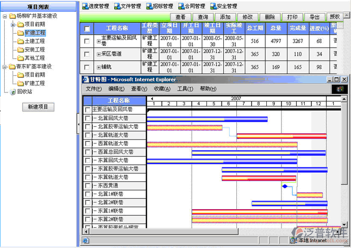Toggle the select-all checkbox in table header

[x=87, y=29]
